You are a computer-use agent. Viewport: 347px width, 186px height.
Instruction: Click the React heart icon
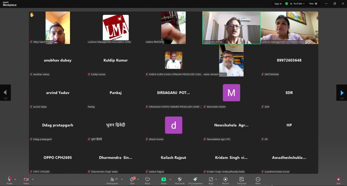[147, 181]
